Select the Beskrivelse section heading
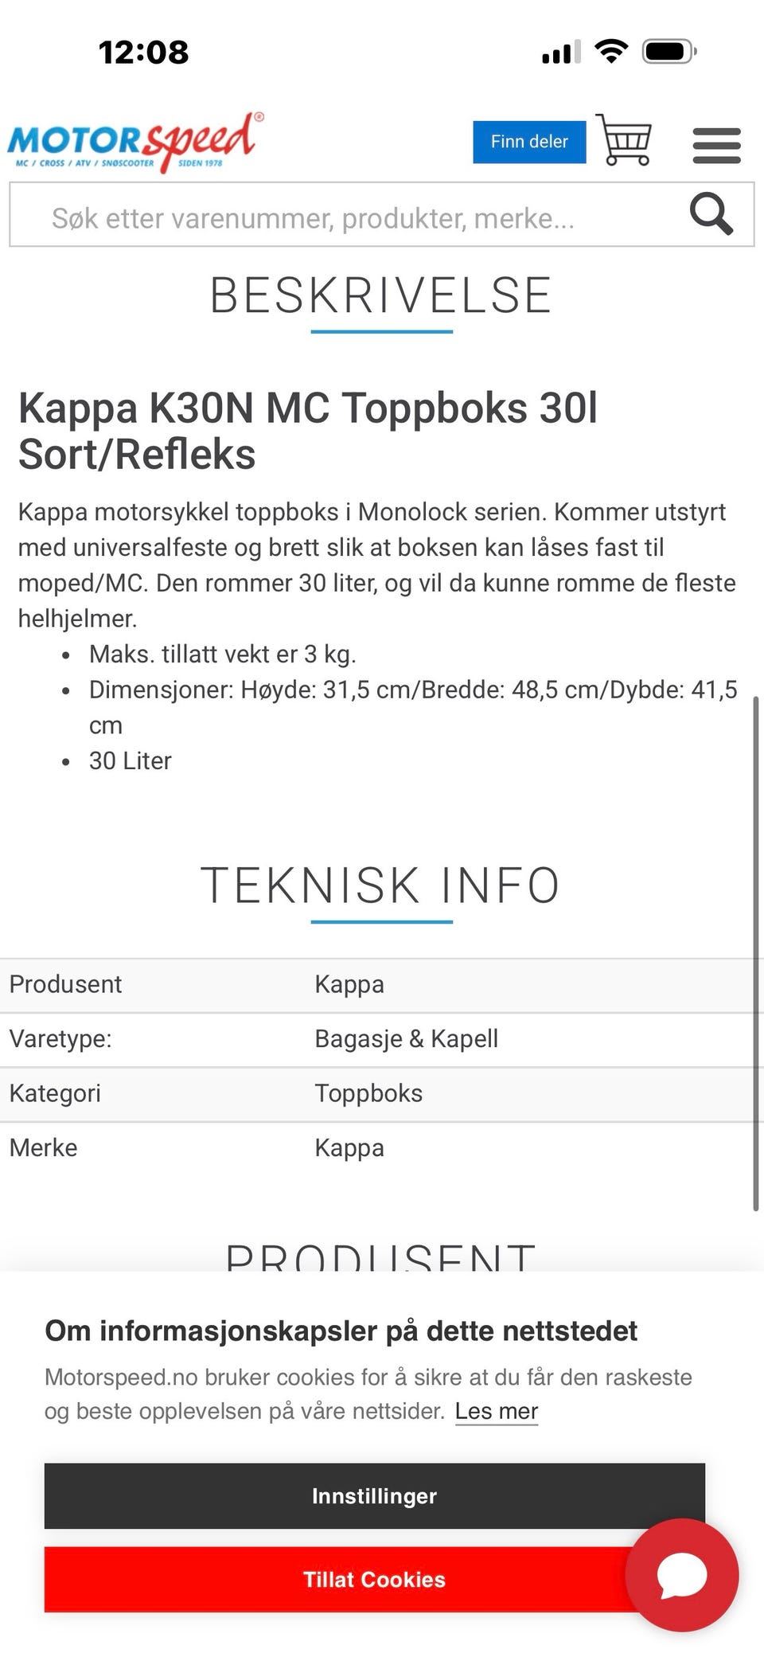This screenshot has width=764, height=1657. pos(381,295)
